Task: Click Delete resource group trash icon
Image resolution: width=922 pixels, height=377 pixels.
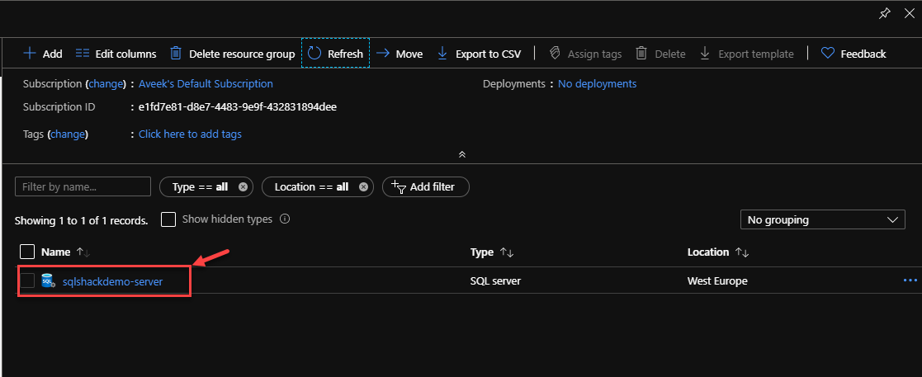Action: (x=176, y=54)
